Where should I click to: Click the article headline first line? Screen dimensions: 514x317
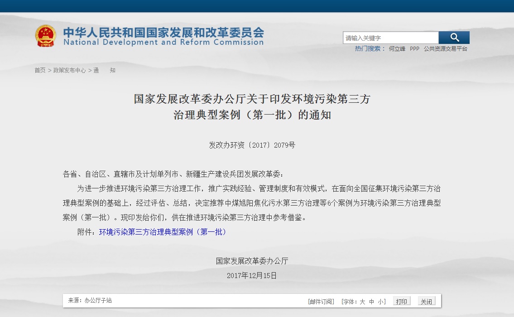pos(252,99)
